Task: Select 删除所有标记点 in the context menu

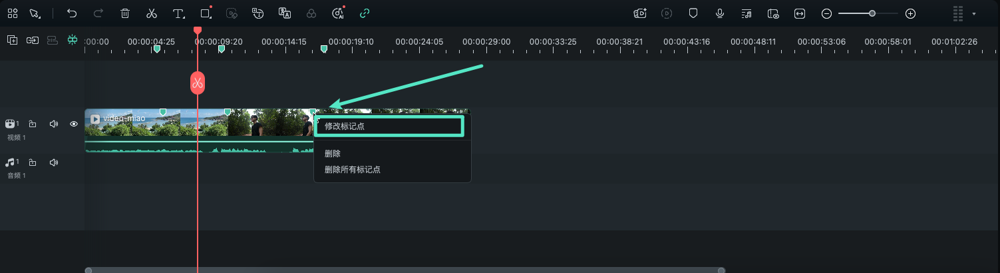Action: [353, 170]
